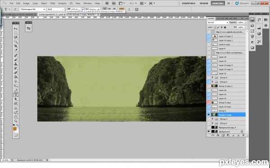Viewport: 270px width, 168px height.
Task: Select the Path Selection tool
Action: coord(16,99)
